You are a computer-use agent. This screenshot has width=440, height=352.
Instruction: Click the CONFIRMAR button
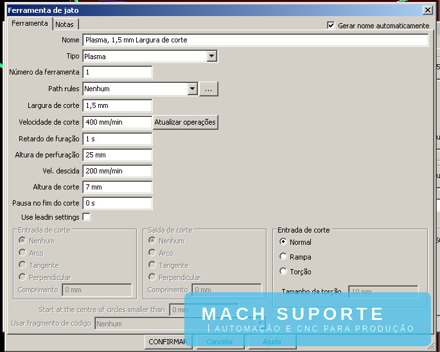pos(168,342)
